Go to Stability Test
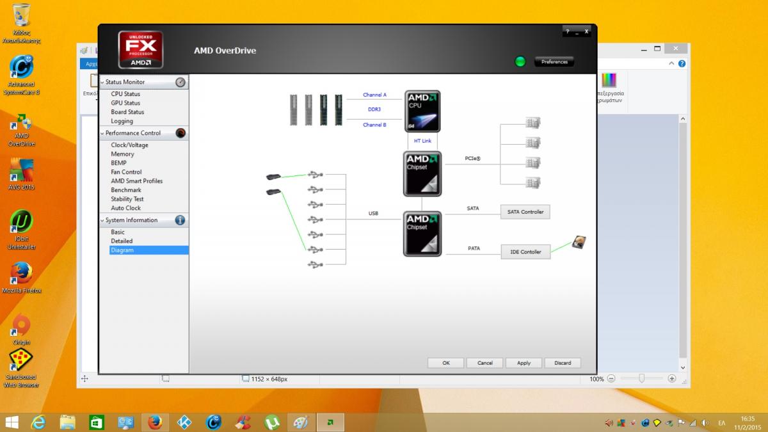768x432 pixels. click(127, 199)
